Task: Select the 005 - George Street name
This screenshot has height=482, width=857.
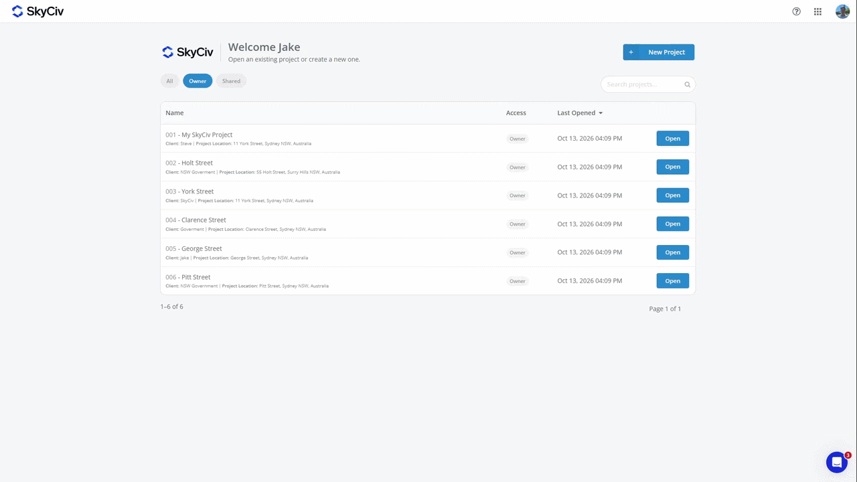Action: pyautogui.click(x=193, y=248)
